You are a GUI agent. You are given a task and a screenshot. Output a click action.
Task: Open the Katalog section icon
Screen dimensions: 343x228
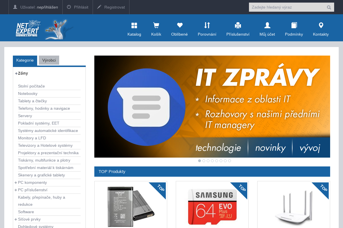(x=134, y=25)
